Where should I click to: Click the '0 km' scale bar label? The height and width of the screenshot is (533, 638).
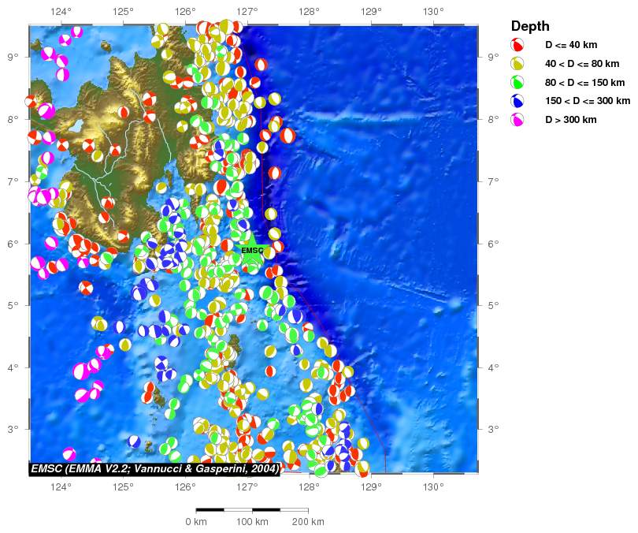(x=196, y=522)
